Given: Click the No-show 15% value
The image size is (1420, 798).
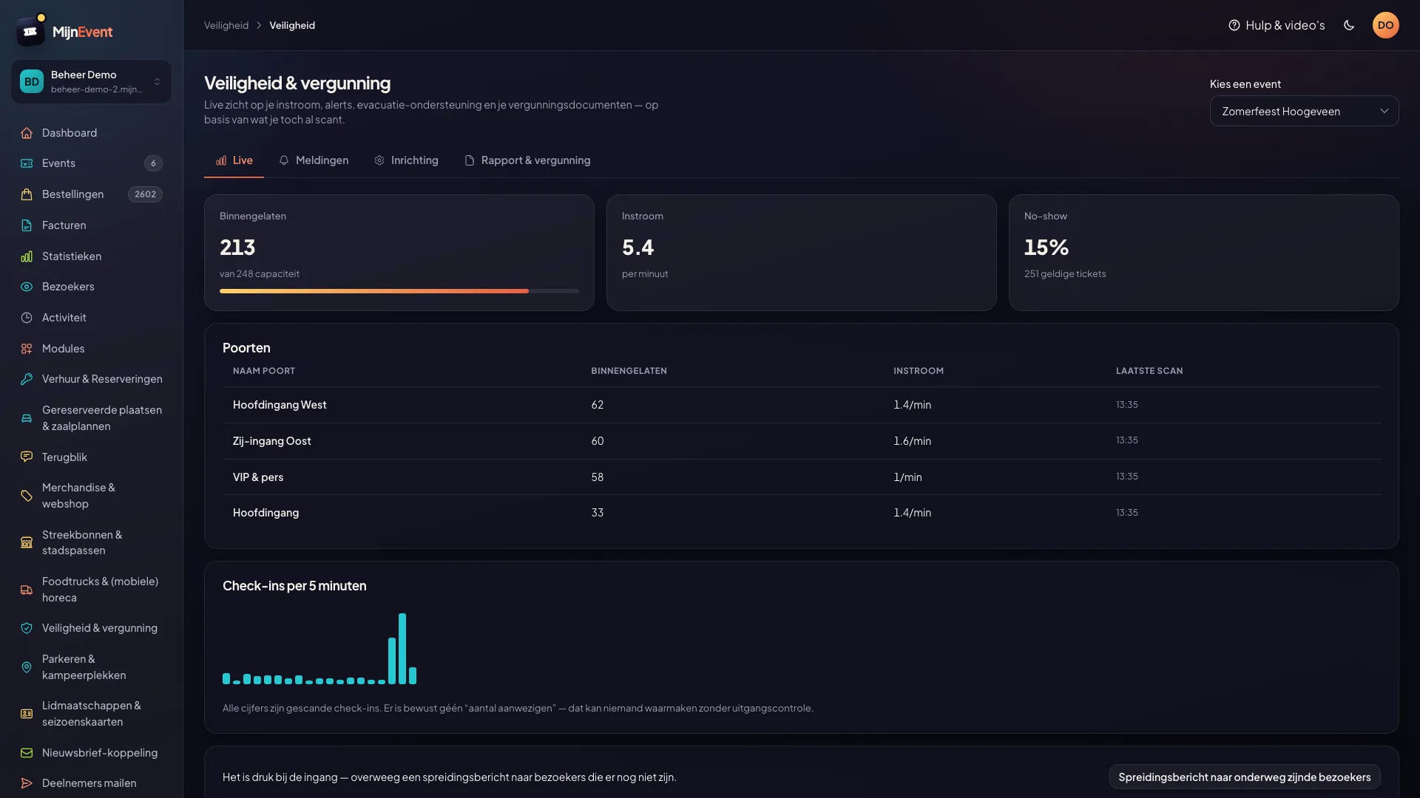Looking at the screenshot, I should coord(1047,248).
